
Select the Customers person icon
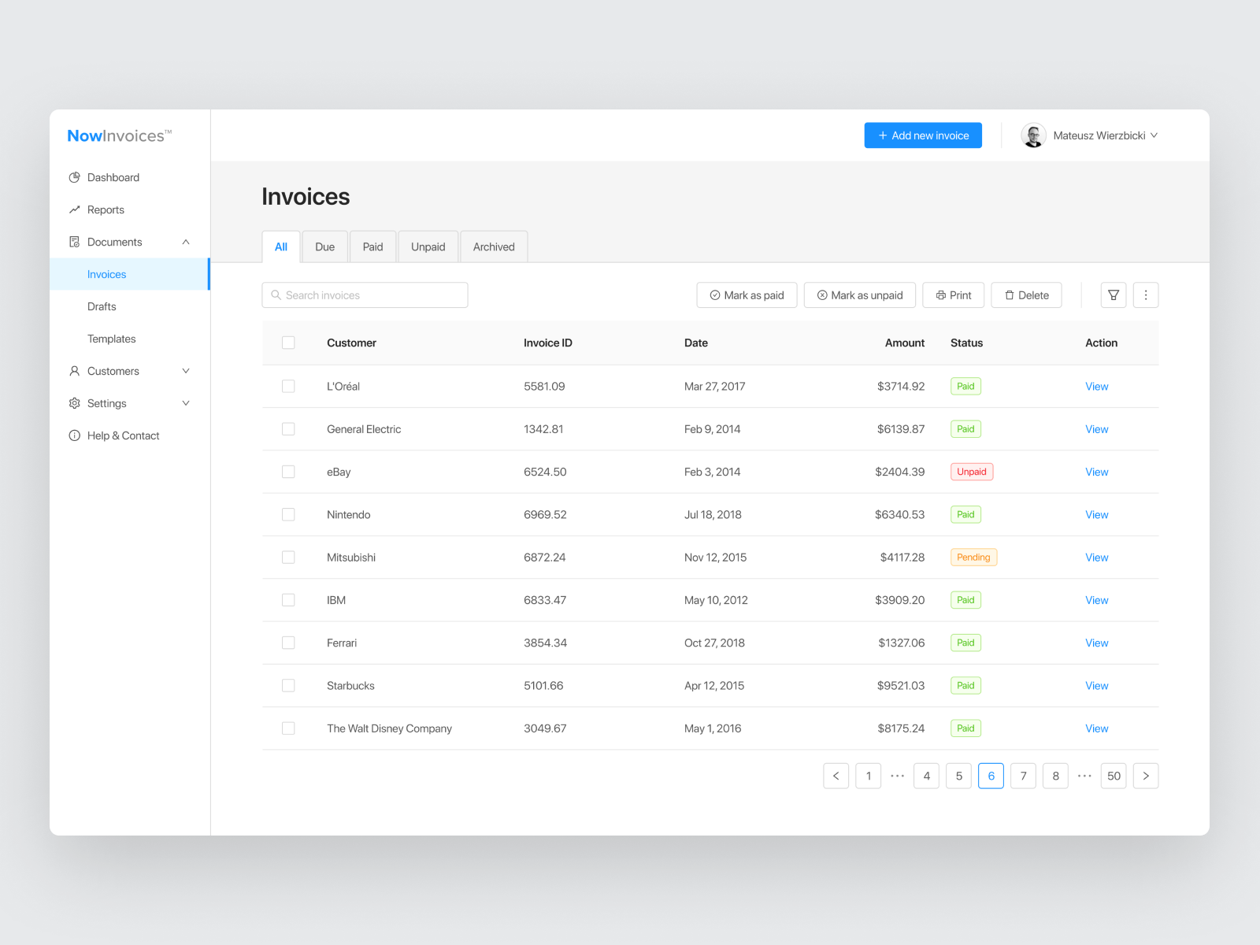[x=74, y=370]
